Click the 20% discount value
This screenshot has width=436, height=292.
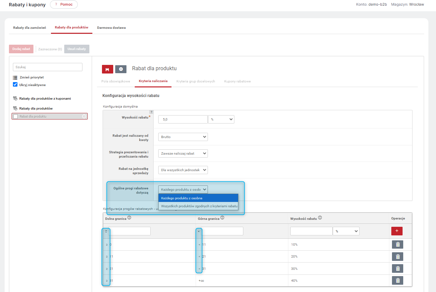(x=294, y=257)
